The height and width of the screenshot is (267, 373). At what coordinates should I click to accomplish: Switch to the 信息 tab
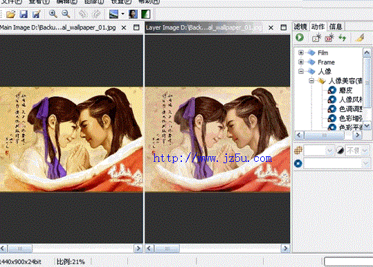336,26
